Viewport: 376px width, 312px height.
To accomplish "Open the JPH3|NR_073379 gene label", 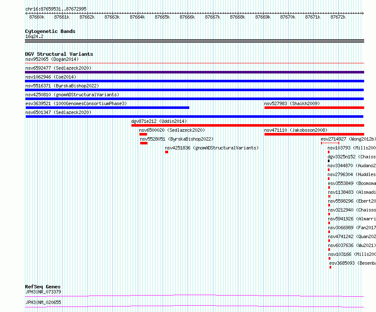I will tap(43, 292).
